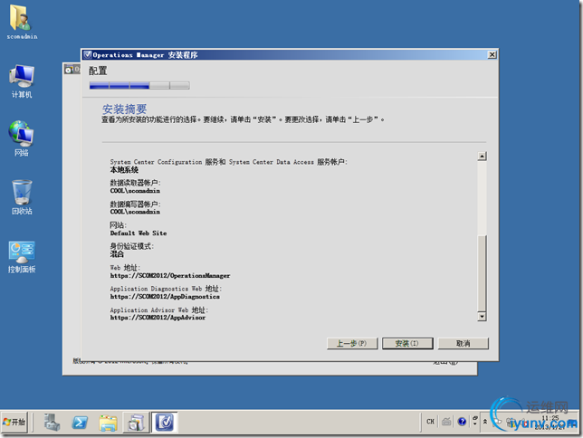This screenshot has height=438, width=583.
Task: Click COOL\scomadmin under 数据编写器帐户
Action: [135, 212]
